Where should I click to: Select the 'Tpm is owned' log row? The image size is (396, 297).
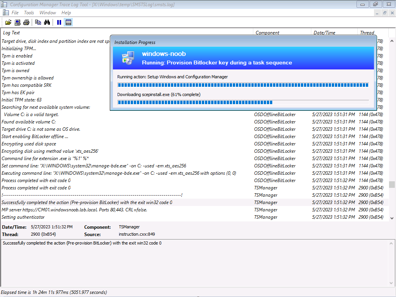[55, 71]
